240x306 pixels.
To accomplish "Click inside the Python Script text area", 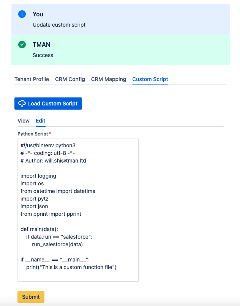I will tap(78, 210).
